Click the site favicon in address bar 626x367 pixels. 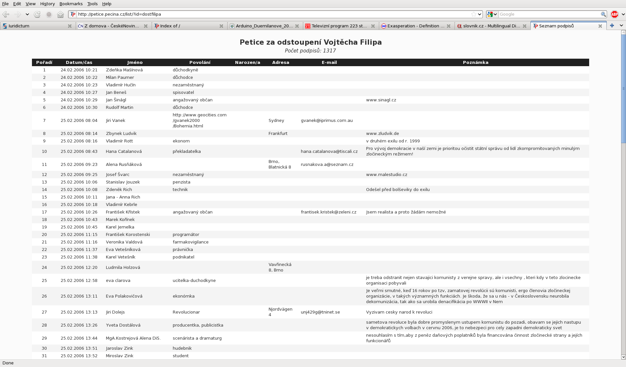click(x=73, y=14)
